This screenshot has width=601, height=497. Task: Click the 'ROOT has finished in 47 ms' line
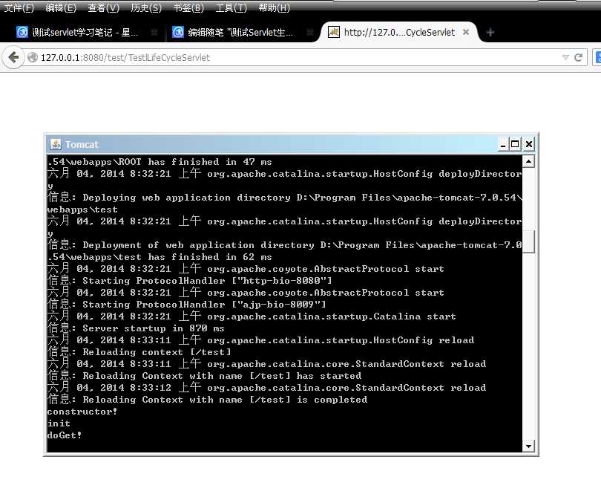click(160, 162)
